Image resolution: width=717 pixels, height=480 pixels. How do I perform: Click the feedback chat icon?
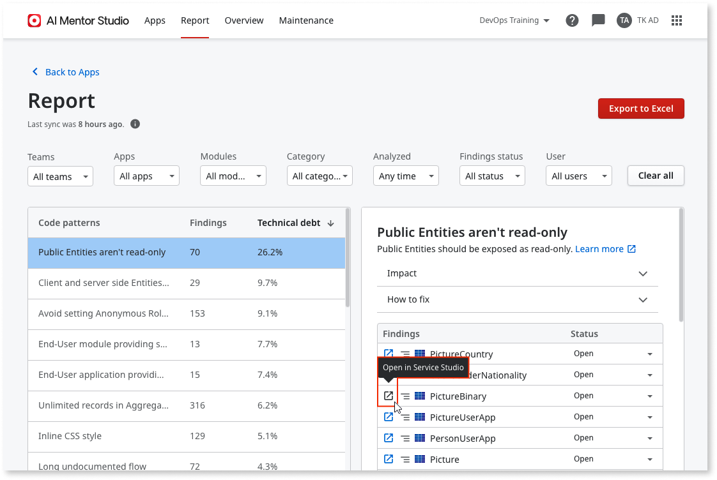598,20
